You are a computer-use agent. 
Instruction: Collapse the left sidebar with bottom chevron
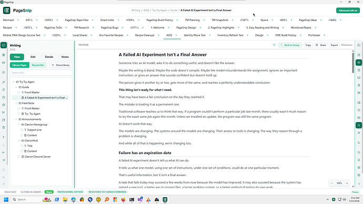pos(4,184)
